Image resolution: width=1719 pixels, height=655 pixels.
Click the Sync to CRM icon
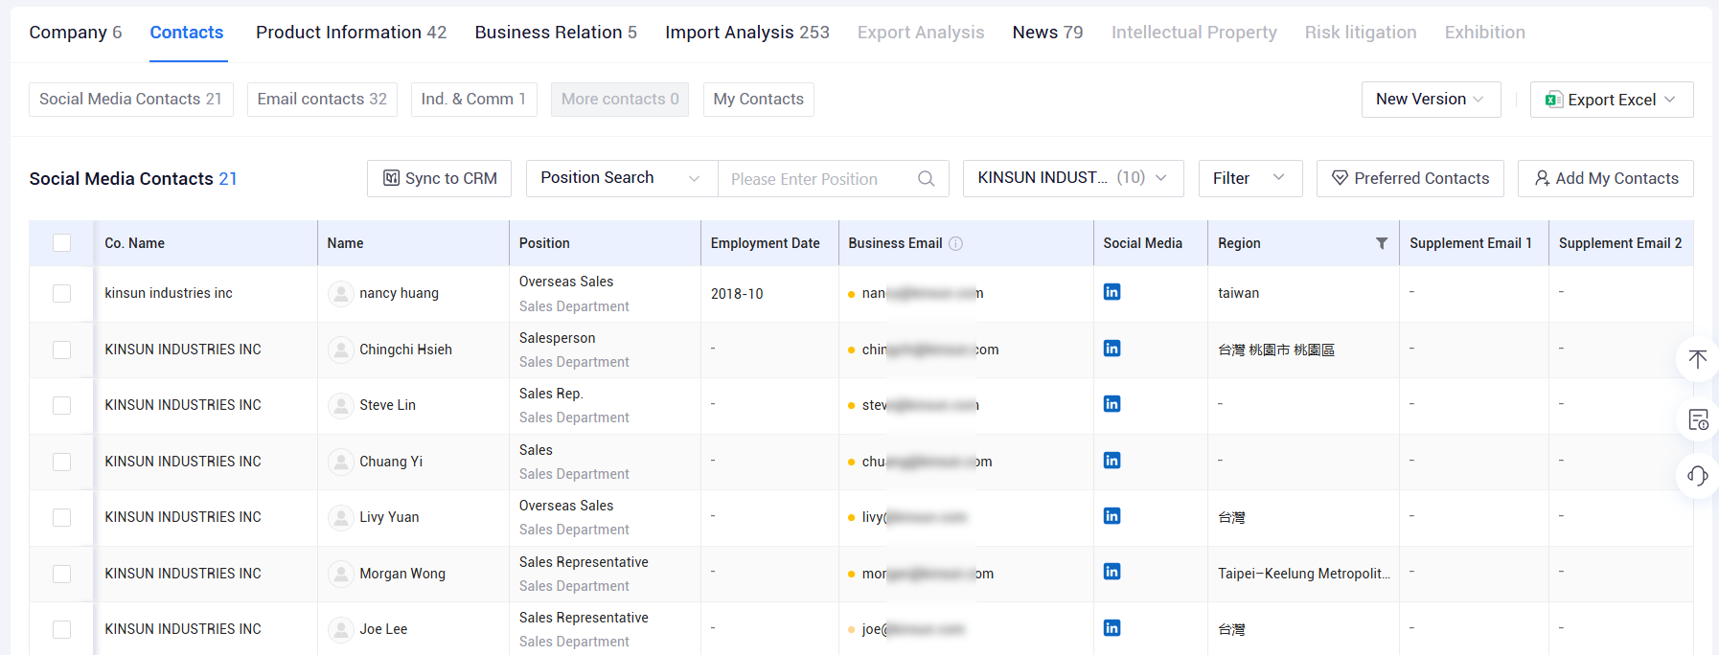pyautogui.click(x=391, y=178)
